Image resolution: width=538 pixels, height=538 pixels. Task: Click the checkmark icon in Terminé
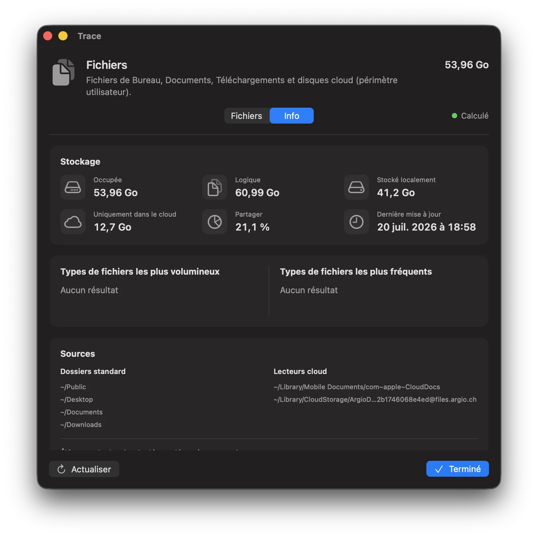coord(439,469)
